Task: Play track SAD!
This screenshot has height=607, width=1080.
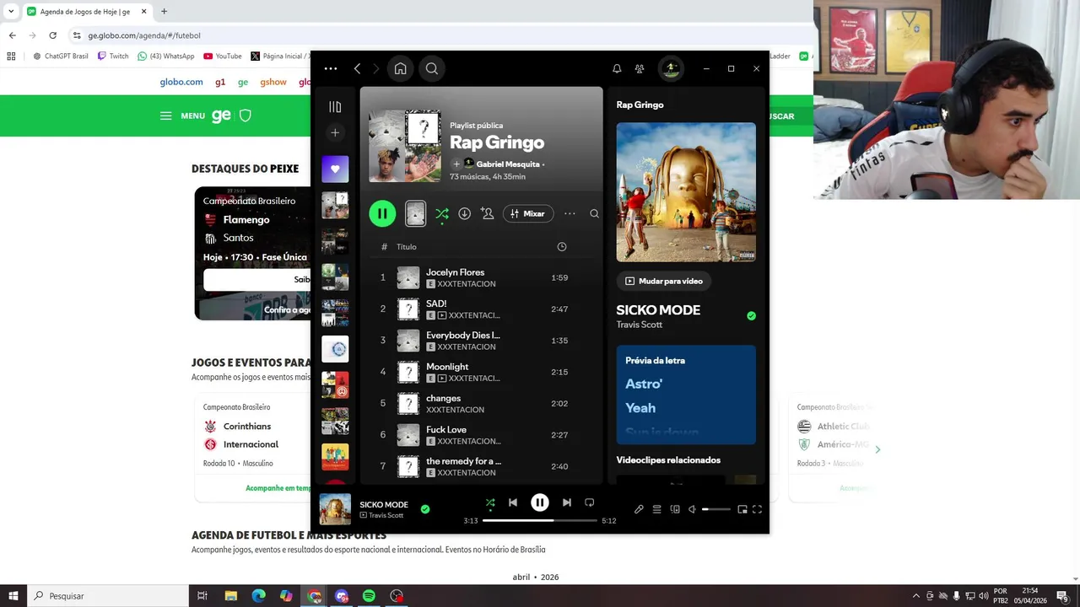Action: pyautogui.click(x=481, y=309)
